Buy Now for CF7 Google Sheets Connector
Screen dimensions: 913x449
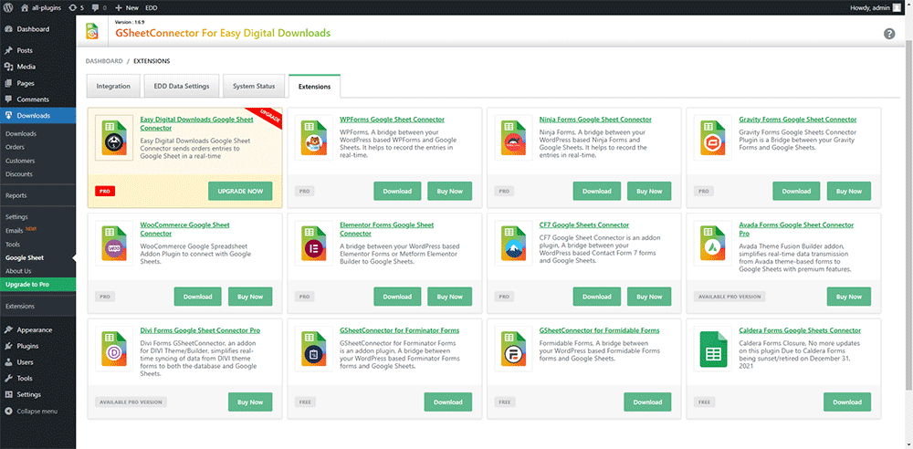(x=649, y=297)
